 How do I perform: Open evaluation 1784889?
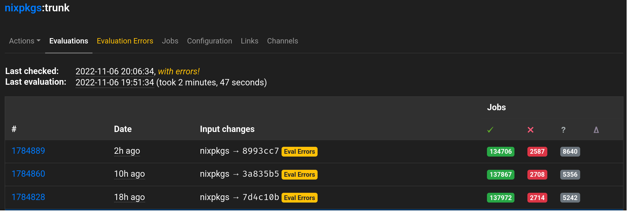pyautogui.click(x=28, y=151)
